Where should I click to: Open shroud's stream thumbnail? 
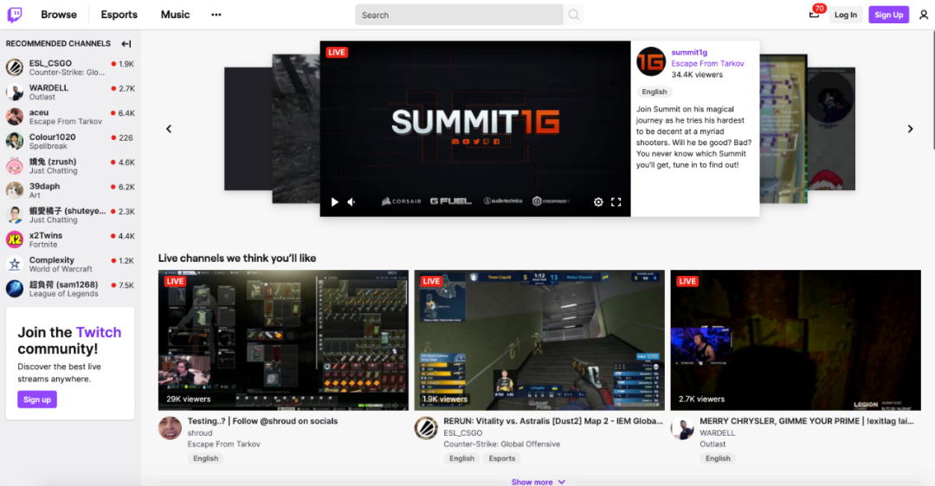tap(283, 340)
